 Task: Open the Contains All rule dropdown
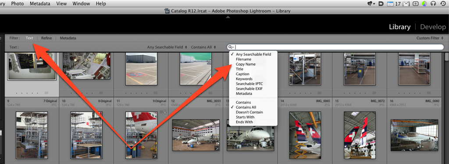[x=203, y=47]
